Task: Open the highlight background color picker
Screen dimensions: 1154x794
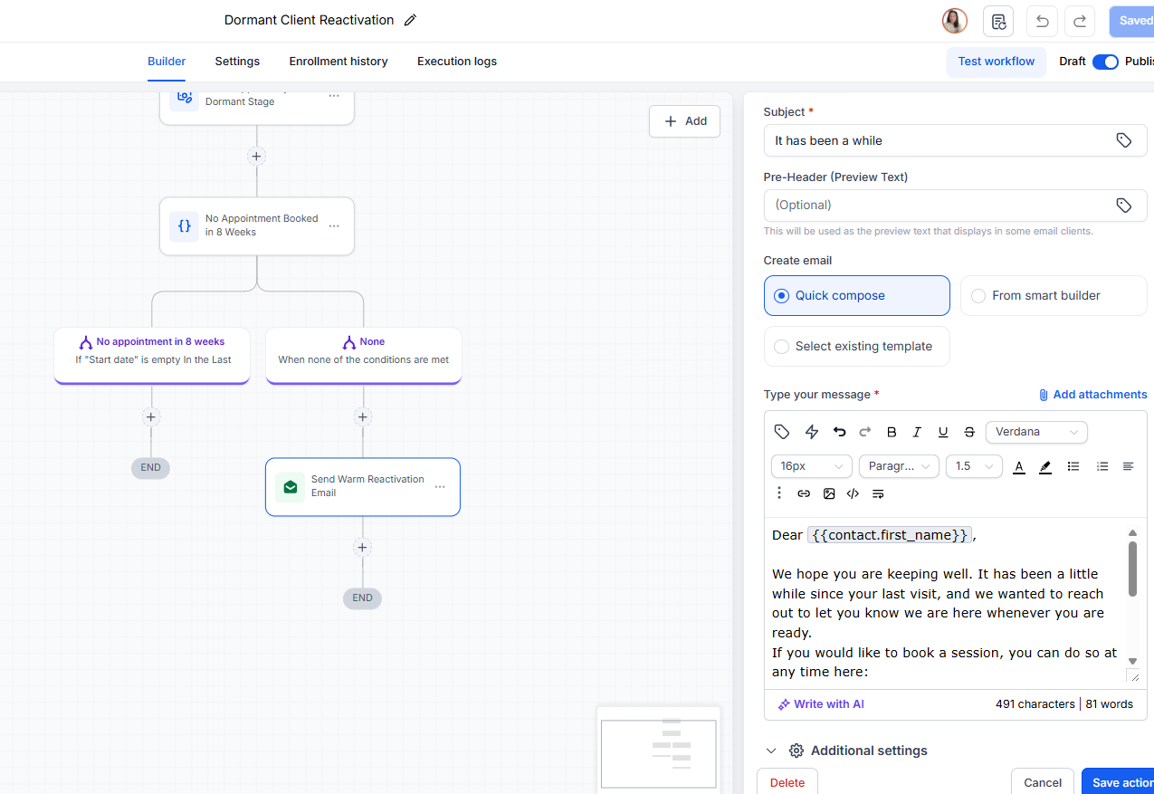Action: tap(1045, 466)
